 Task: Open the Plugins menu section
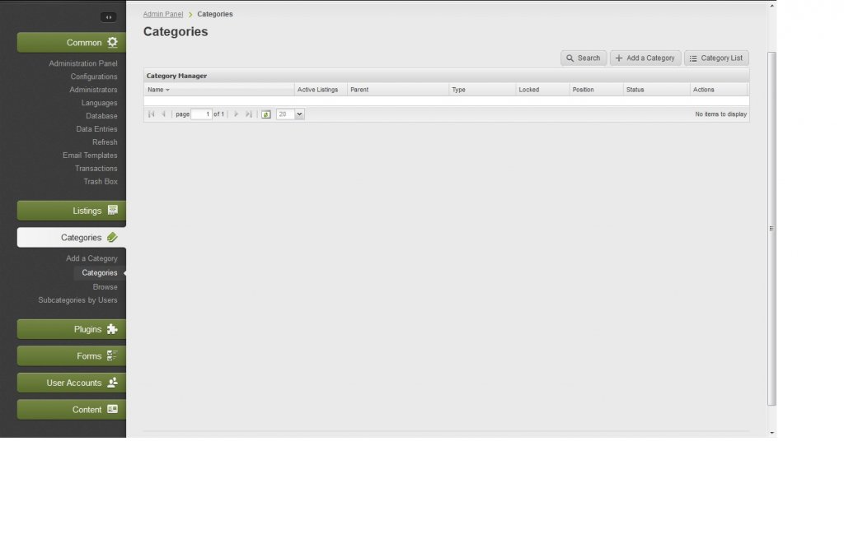(x=71, y=329)
